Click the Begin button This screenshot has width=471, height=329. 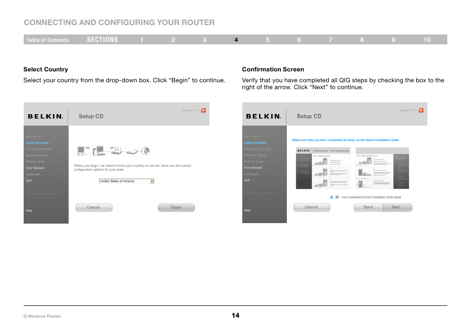pos(176,207)
